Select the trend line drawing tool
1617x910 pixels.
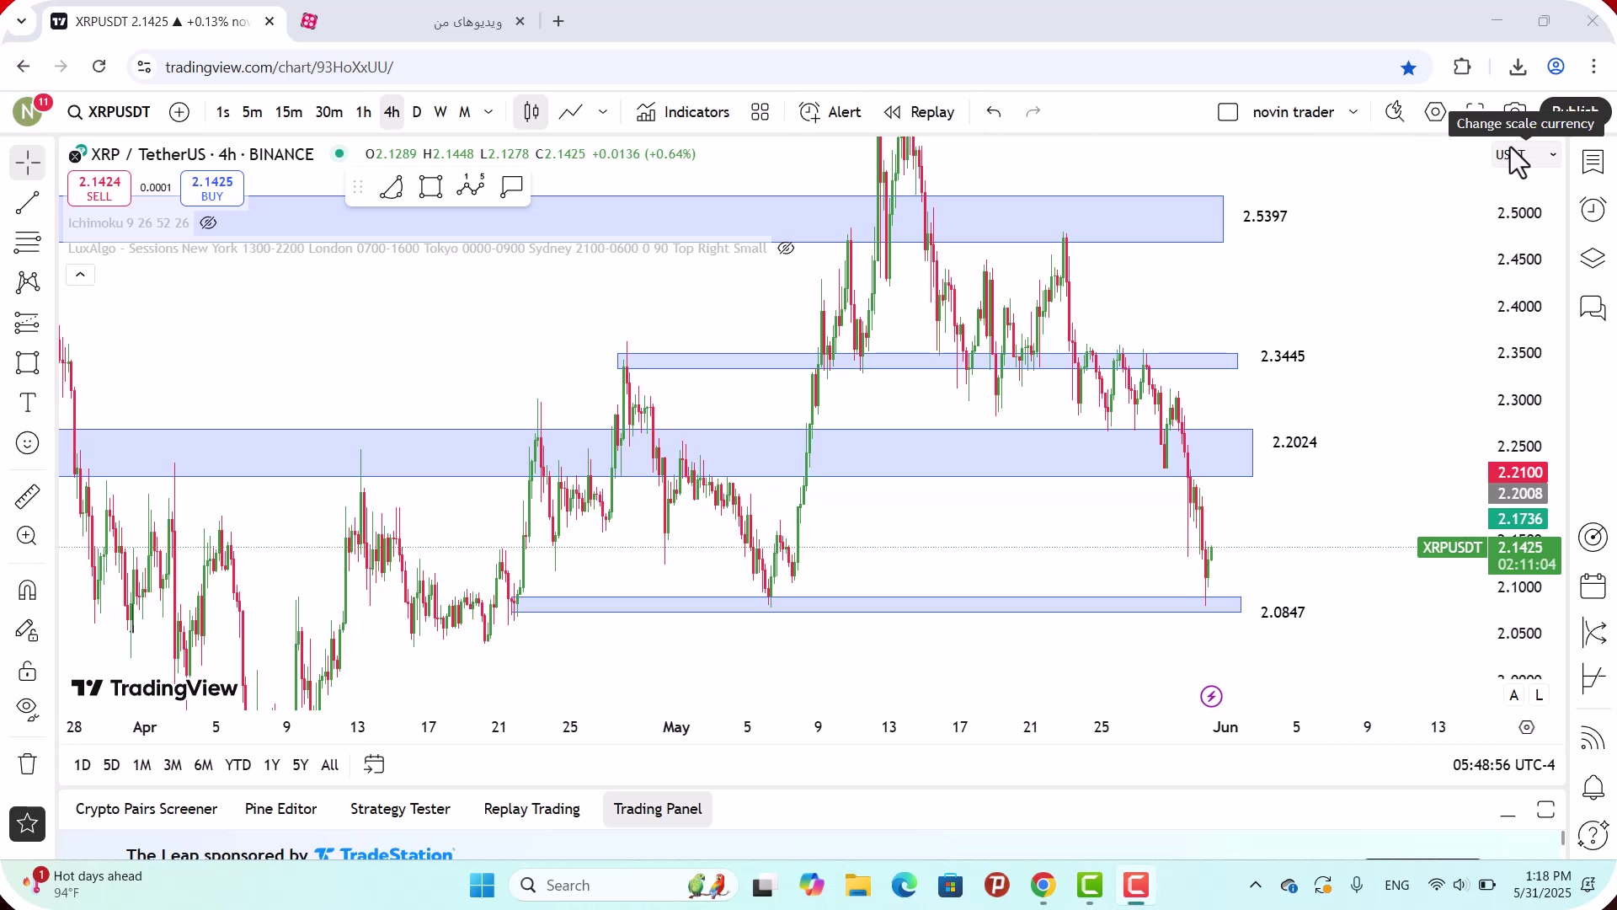coord(28,202)
